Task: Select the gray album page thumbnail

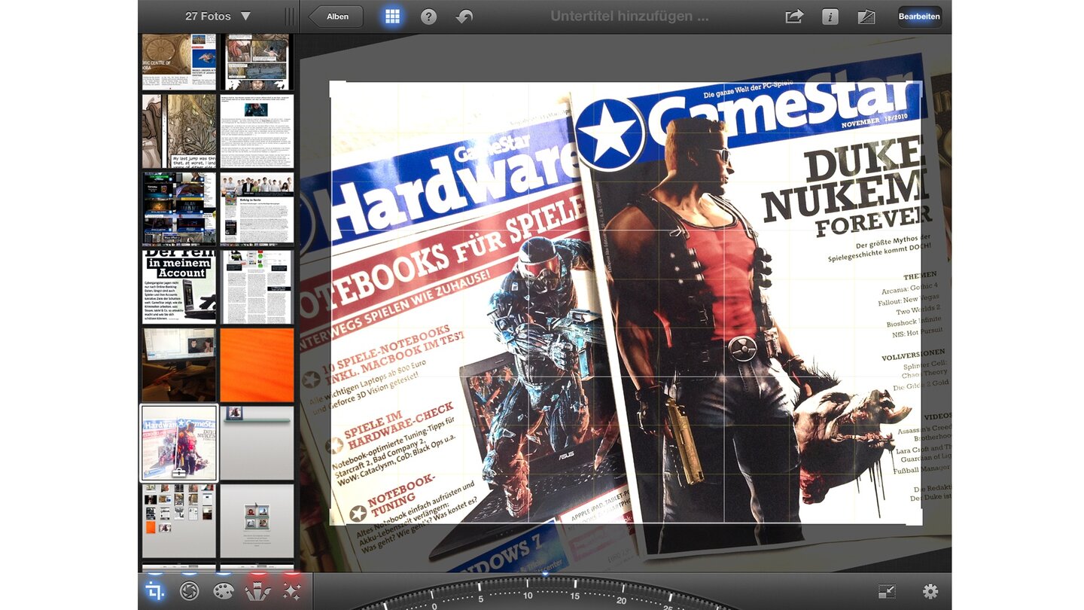Action: pyautogui.click(x=257, y=520)
